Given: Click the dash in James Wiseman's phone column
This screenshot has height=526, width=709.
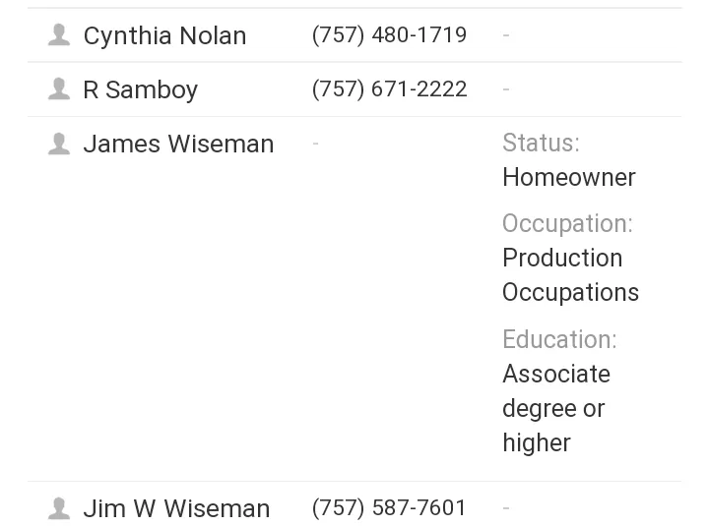Looking at the screenshot, I should [x=316, y=144].
